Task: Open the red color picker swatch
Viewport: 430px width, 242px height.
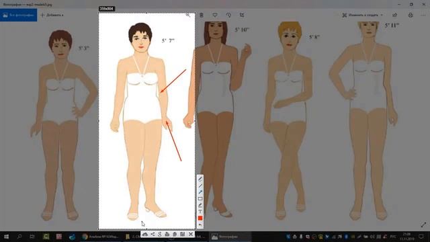Action: coord(200,218)
